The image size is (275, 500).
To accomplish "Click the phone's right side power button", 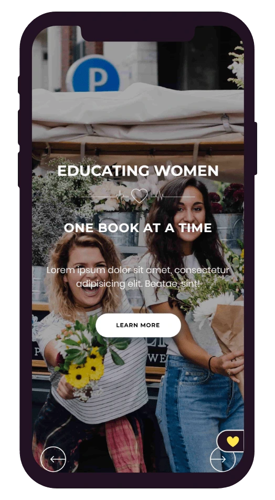I will (x=255, y=148).
